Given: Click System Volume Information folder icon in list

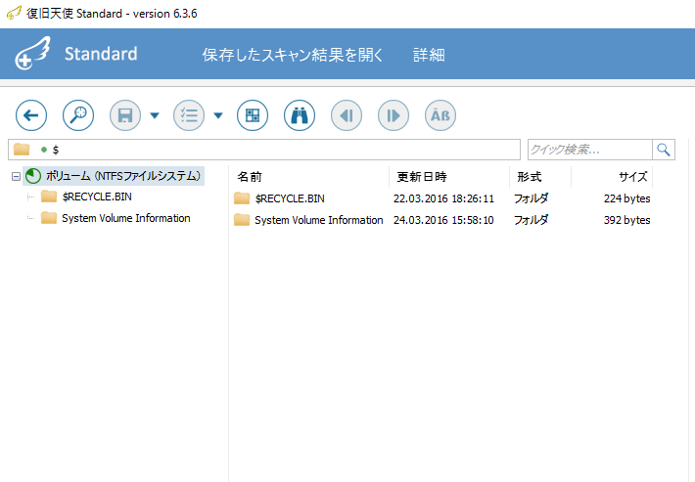Looking at the screenshot, I should (242, 220).
